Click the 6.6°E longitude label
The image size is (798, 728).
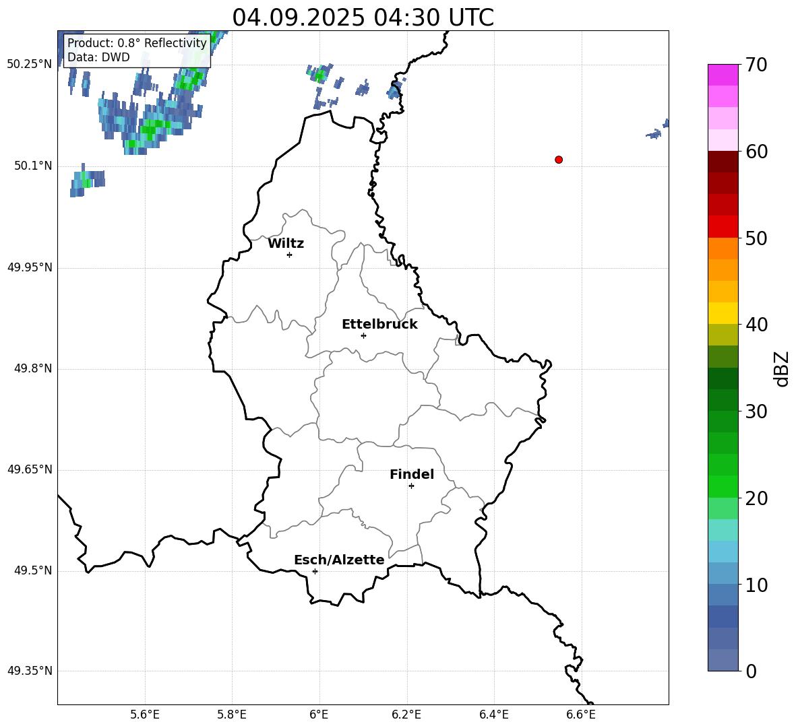point(581,715)
